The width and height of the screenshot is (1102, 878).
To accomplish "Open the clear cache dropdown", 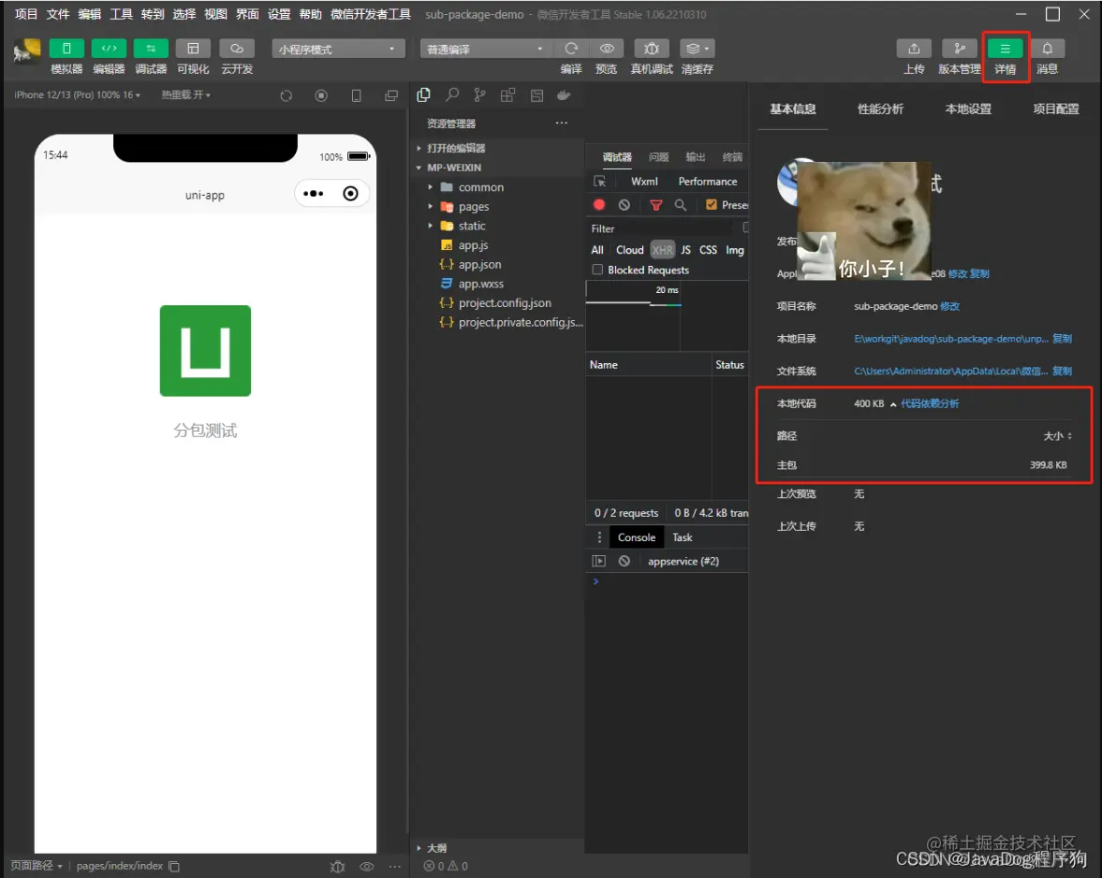I will [698, 49].
